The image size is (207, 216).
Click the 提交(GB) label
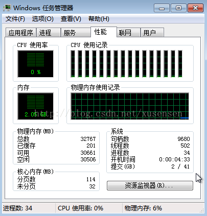123,166
